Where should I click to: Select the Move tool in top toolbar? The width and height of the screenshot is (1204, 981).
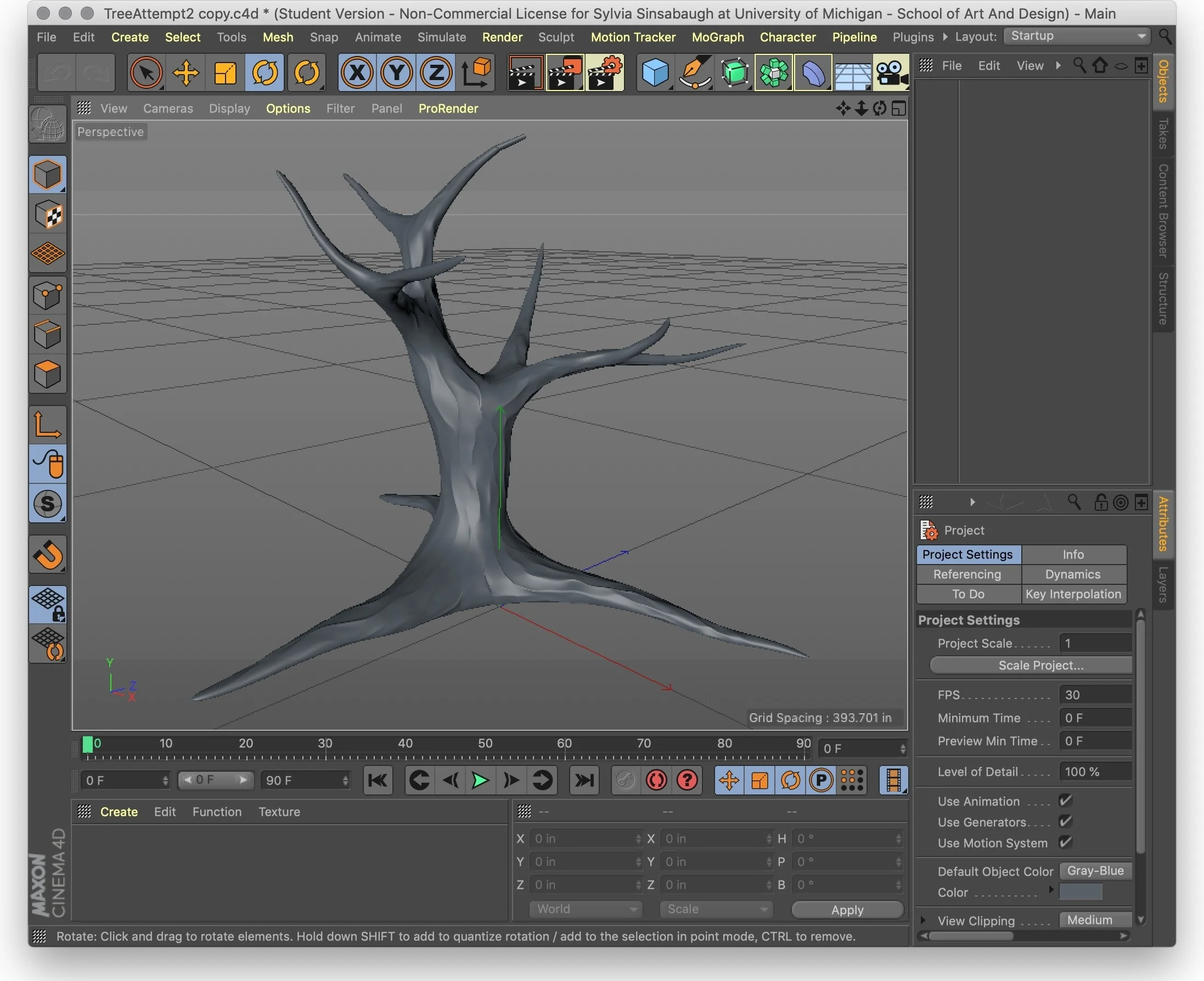tap(185, 73)
